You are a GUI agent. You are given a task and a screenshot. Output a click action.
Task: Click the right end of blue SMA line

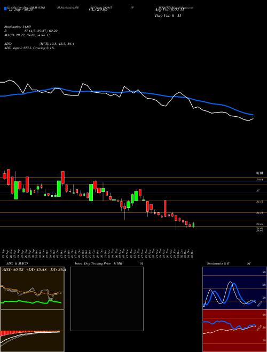tap(253, 115)
